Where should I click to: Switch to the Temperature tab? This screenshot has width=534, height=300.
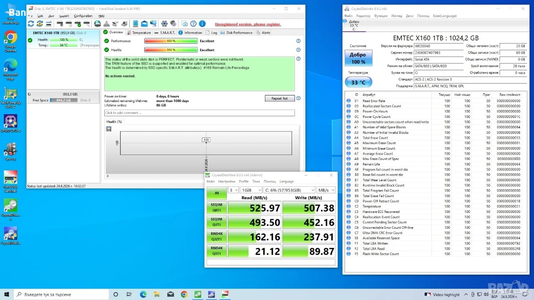point(139,32)
